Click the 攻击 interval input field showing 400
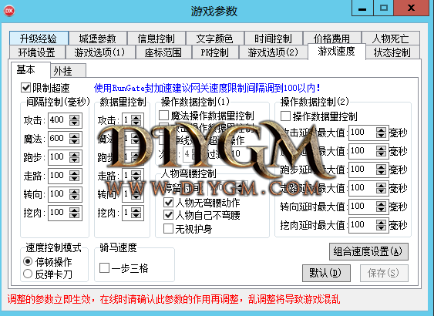Image resolution: width=434 pixels, height=316 pixels. pyautogui.click(x=59, y=119)
